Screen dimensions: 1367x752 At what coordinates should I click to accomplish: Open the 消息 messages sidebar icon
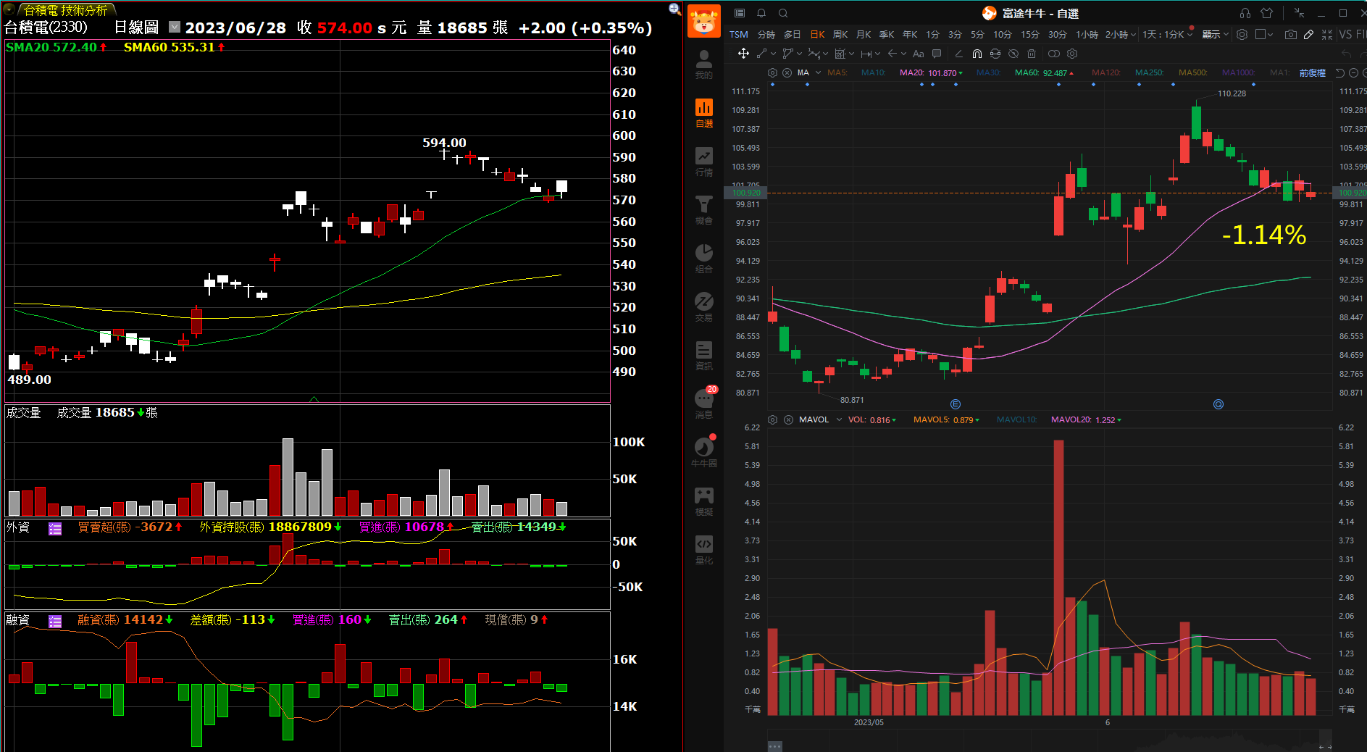[x=703, y=403]
